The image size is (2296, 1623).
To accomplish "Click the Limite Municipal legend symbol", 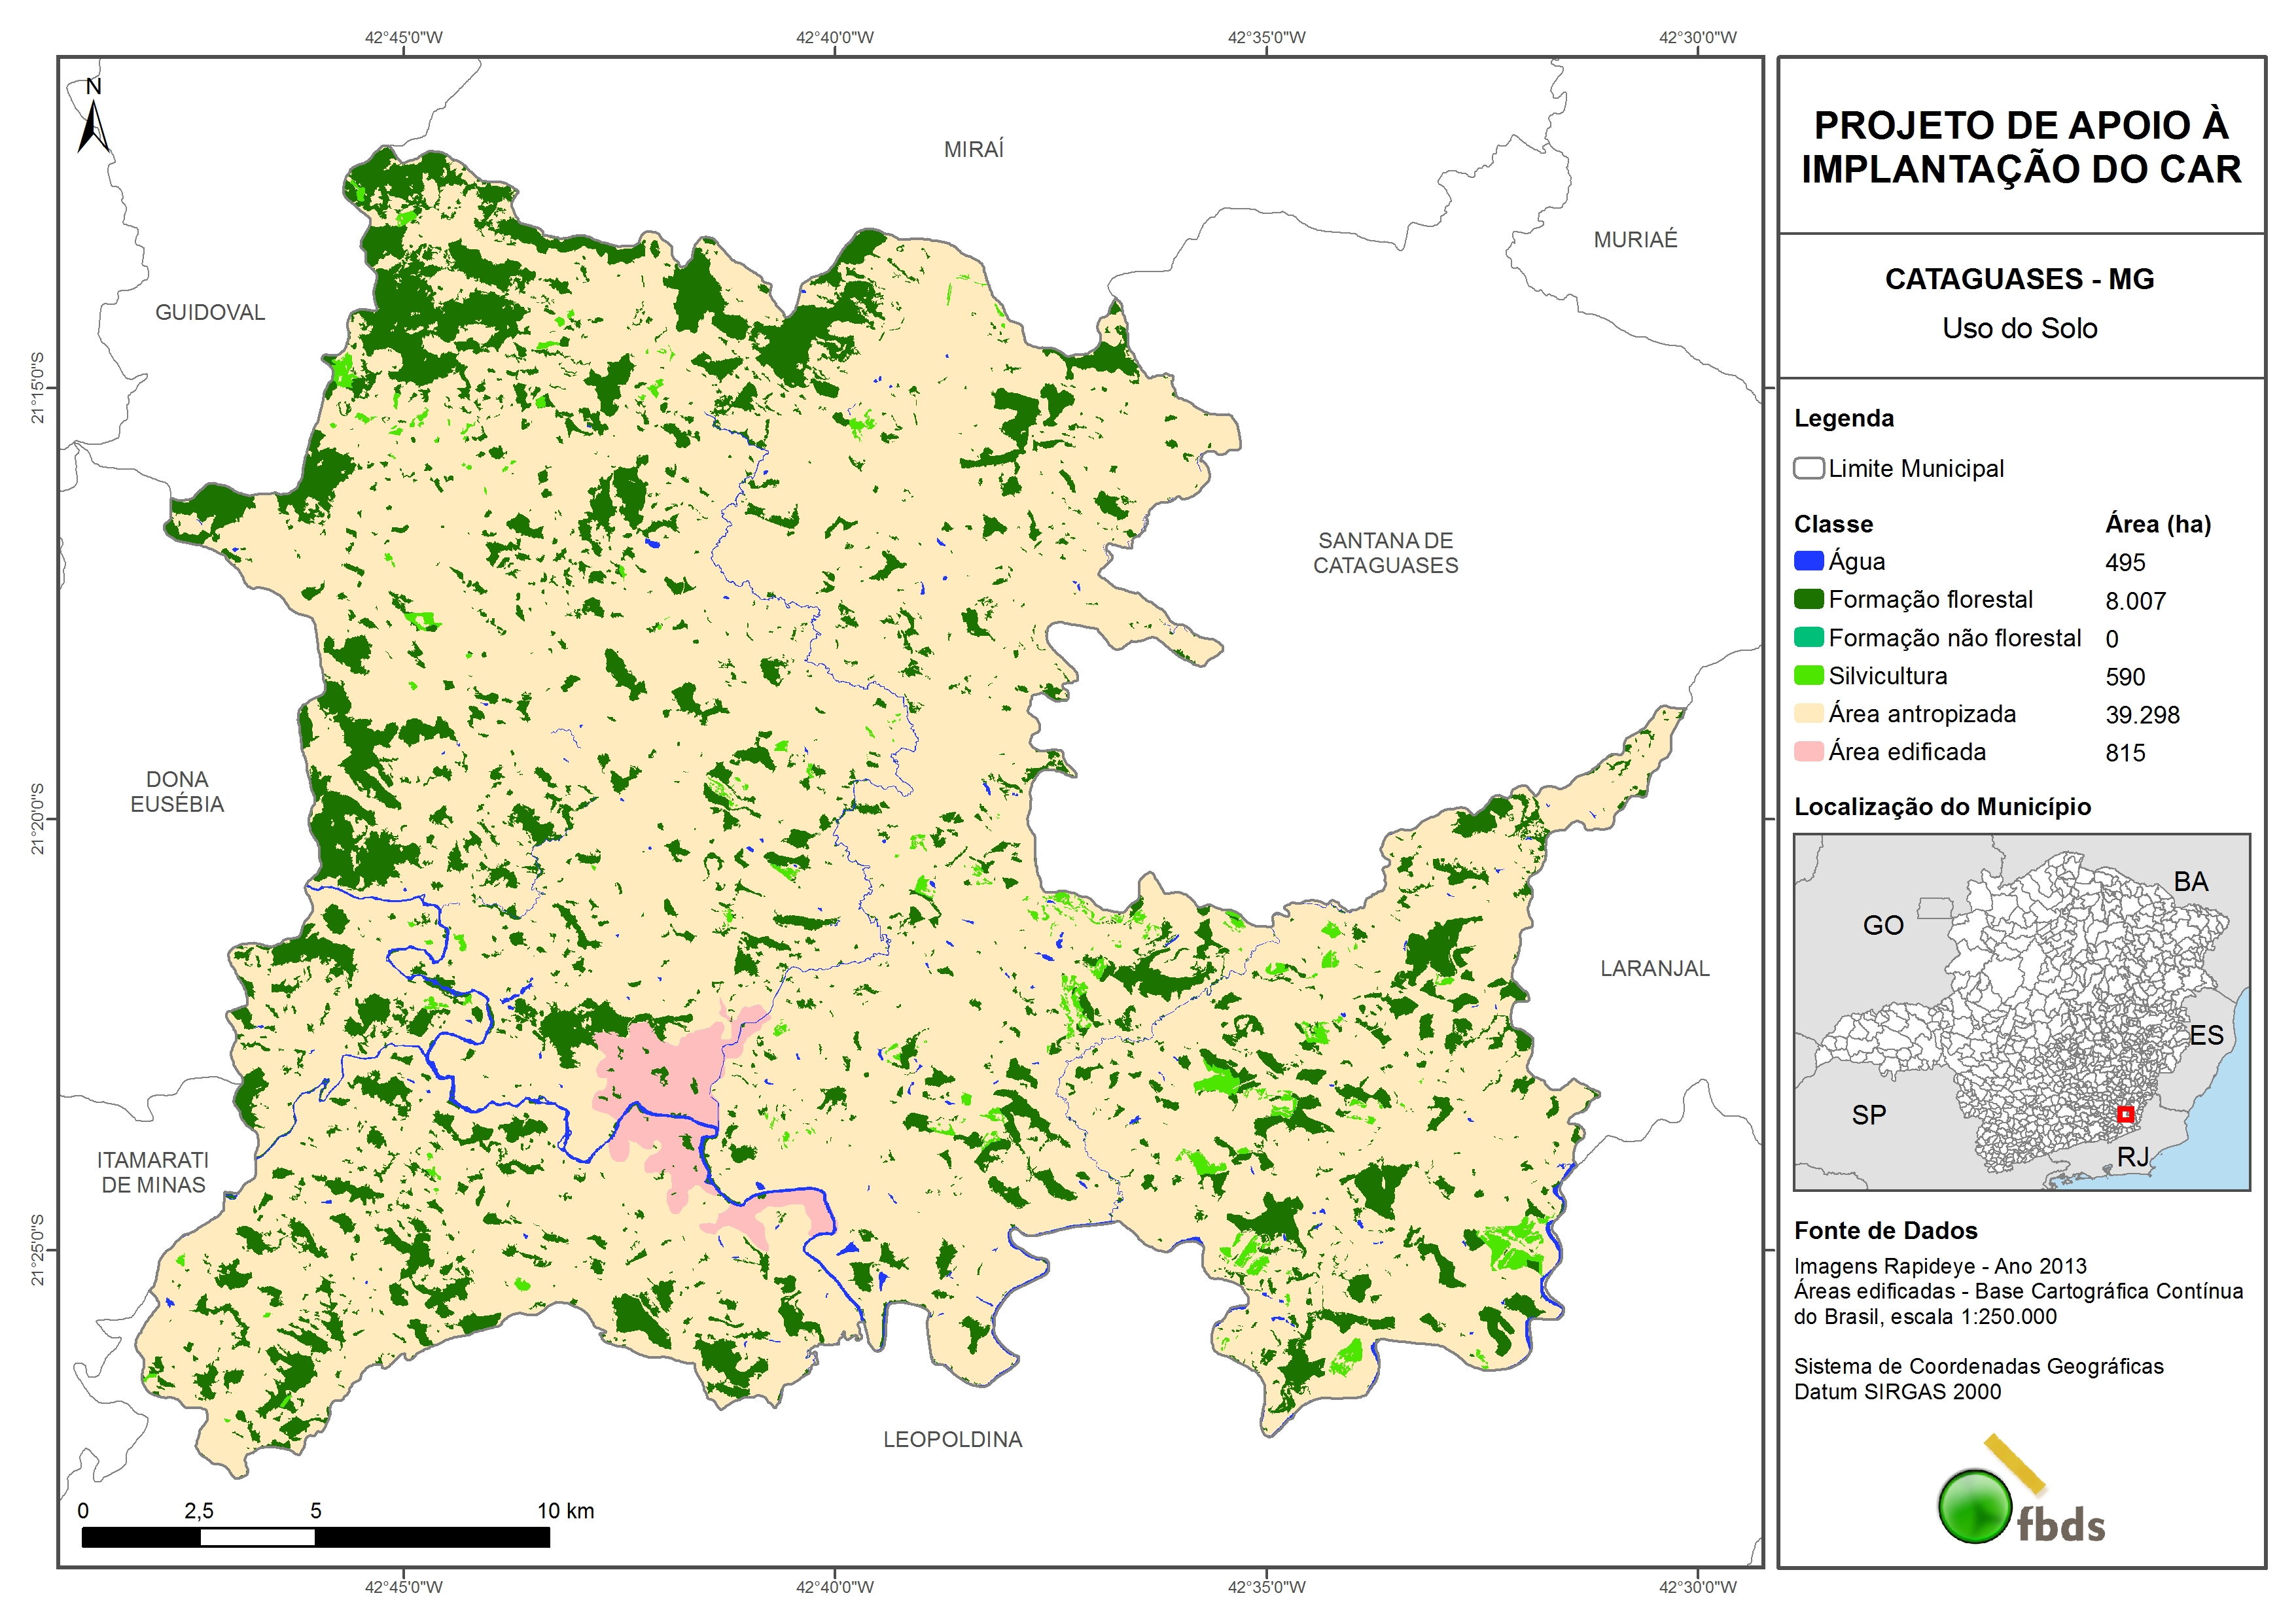I will 1808,468.
